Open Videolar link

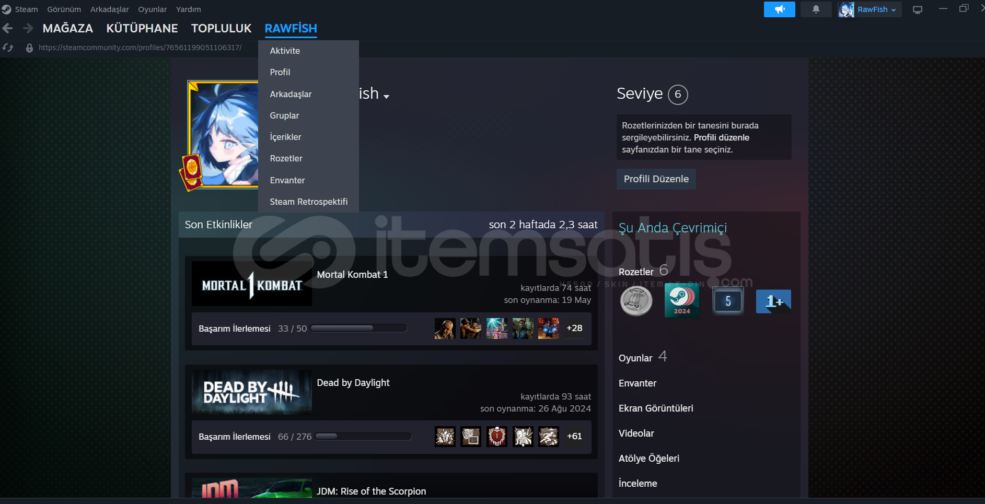(636, 433)
